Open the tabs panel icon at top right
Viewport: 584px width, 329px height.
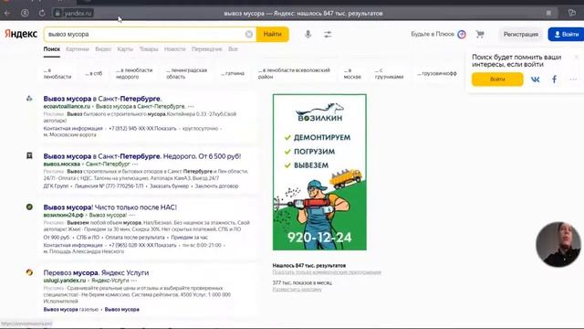572,13
